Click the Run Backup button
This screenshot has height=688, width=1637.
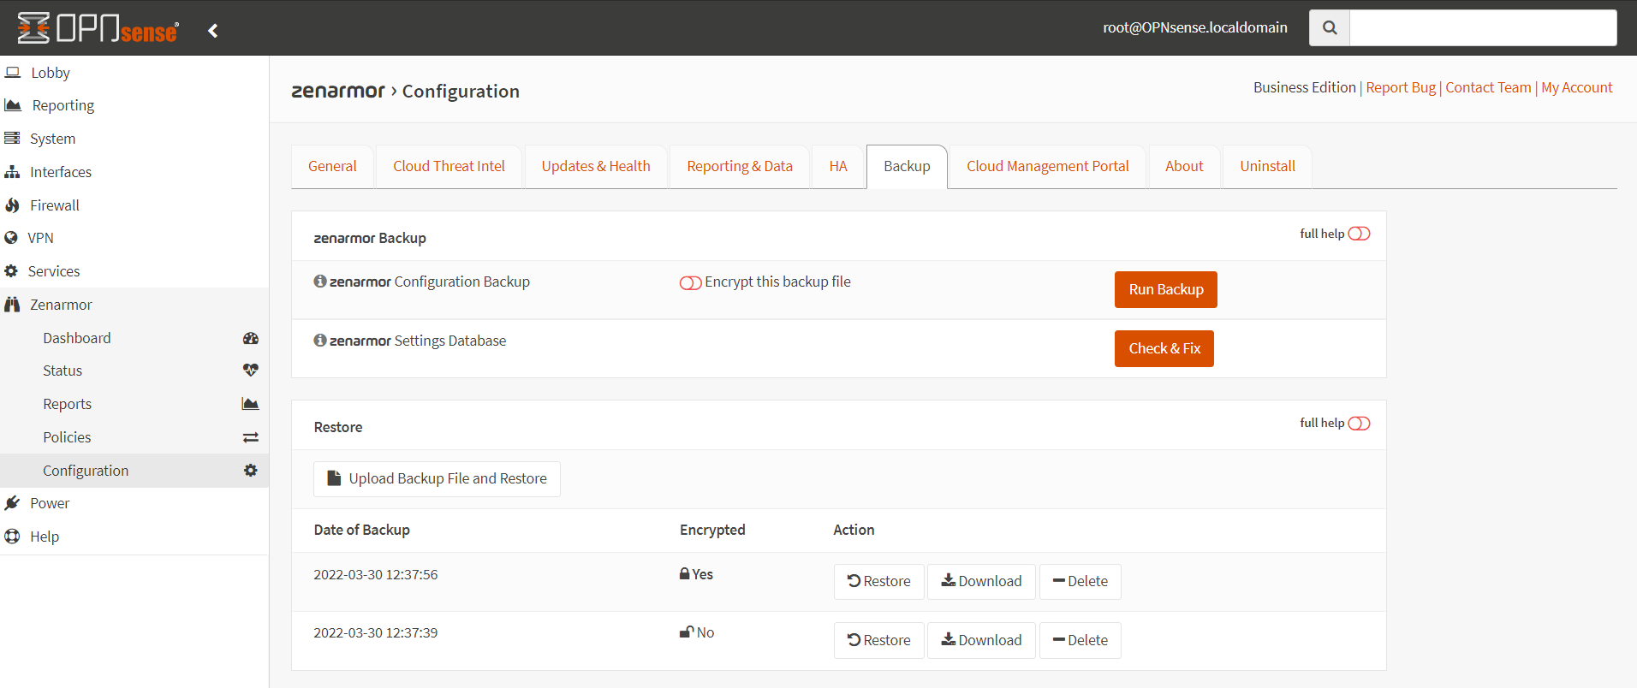tap(1165, 289)
